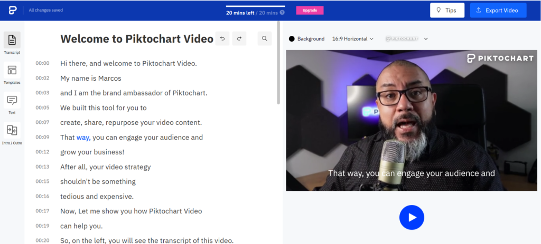The width and height of the screenshot is (541, 244).
Task: Click 'We built this tool for you to'
Action: (x=104, y=108)
